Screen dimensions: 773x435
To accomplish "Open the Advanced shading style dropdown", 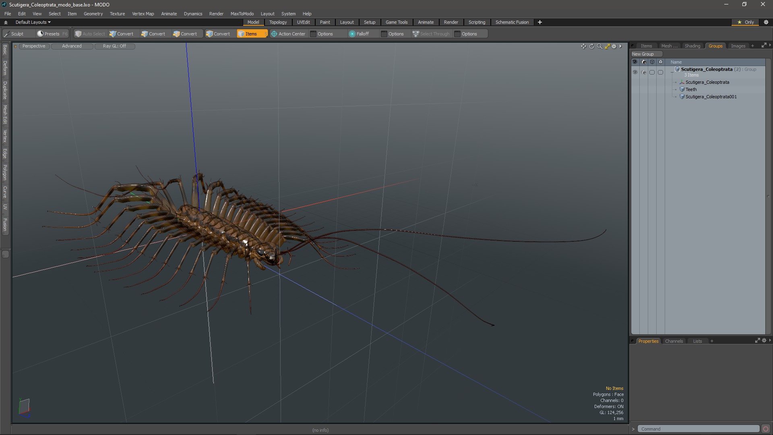I will point(72,46).
